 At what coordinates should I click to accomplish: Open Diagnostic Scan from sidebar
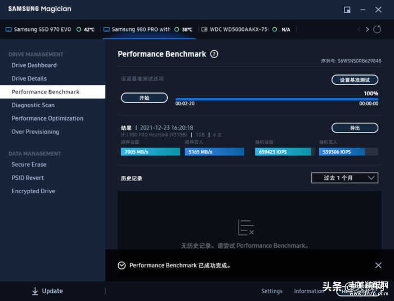click(x=33, y=105)
